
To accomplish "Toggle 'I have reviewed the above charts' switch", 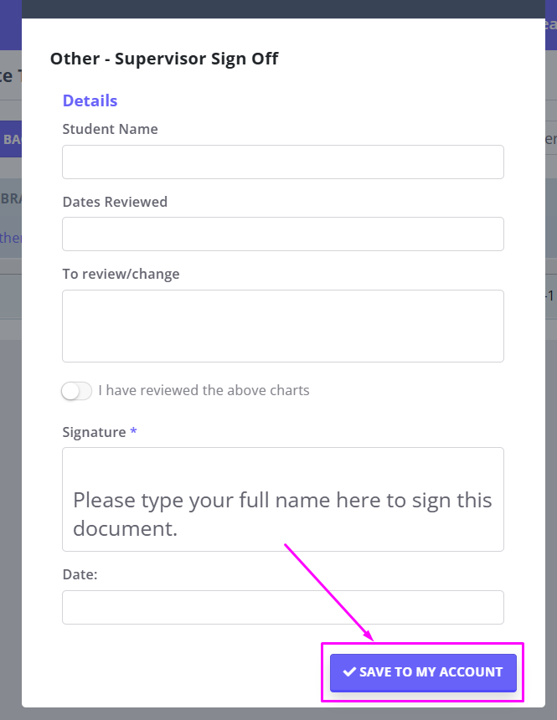I will [77, 391].
